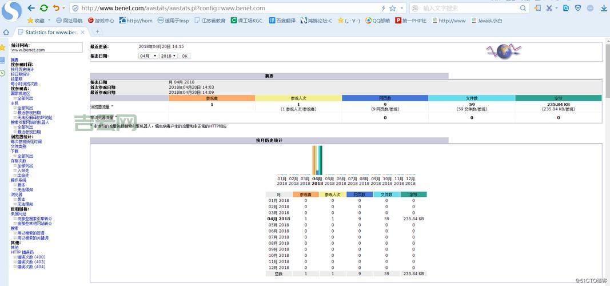Click the browser back arrow
The height and width of the screenshot is (286, 610).
pyautogui.click(x=31, y=8)
